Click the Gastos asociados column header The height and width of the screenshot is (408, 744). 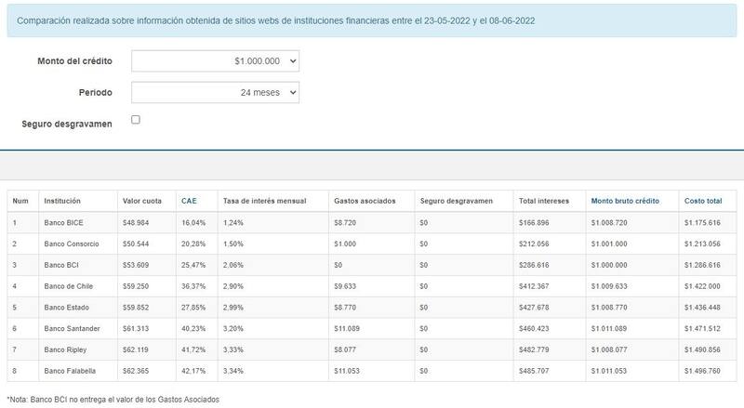(x=363, y=200)
